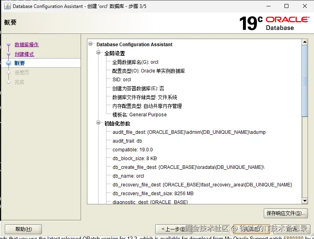The width and height of the screenshot is (314, 239).
Task: Select the 进度页 step in sidebar
Action: [x=22, y=72]
